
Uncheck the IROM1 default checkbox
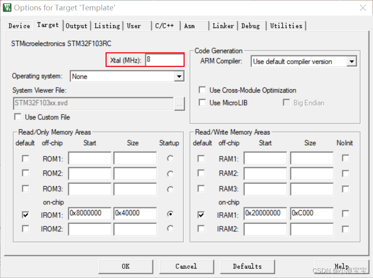[25, 215]
